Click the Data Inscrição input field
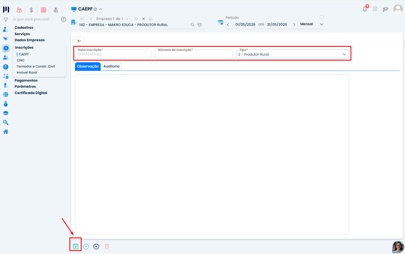The width and height of the screenshot is (405, 254). [113, 54]
